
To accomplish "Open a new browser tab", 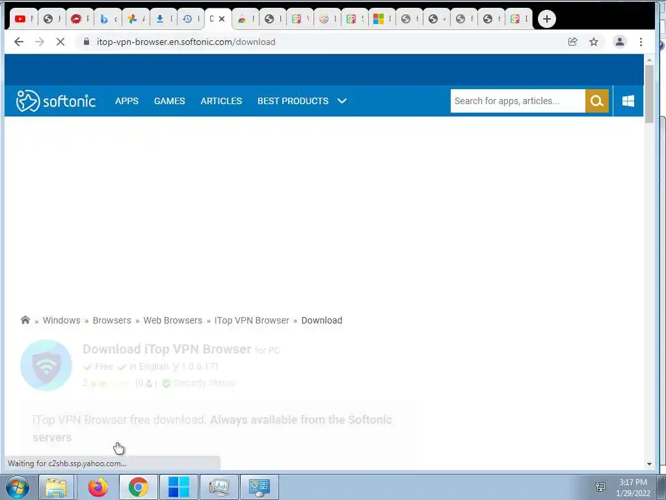I will tap(546, 19).
